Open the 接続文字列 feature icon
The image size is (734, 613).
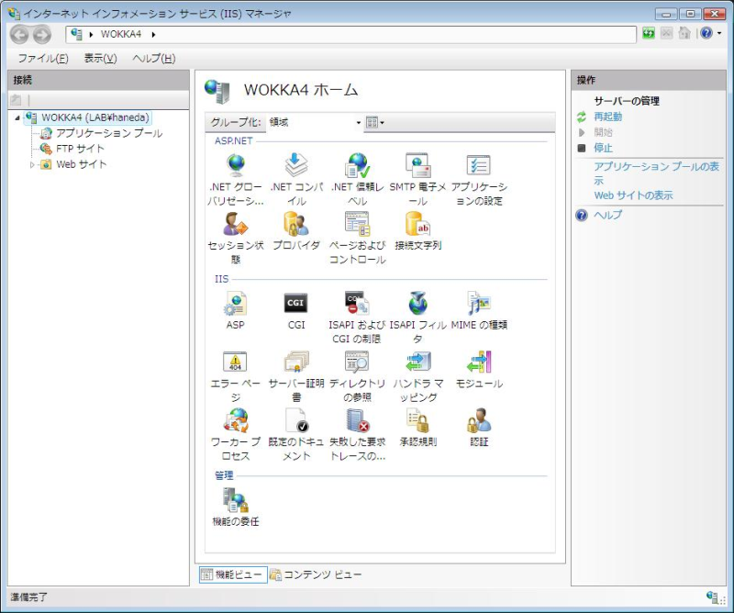click(418, 224)
